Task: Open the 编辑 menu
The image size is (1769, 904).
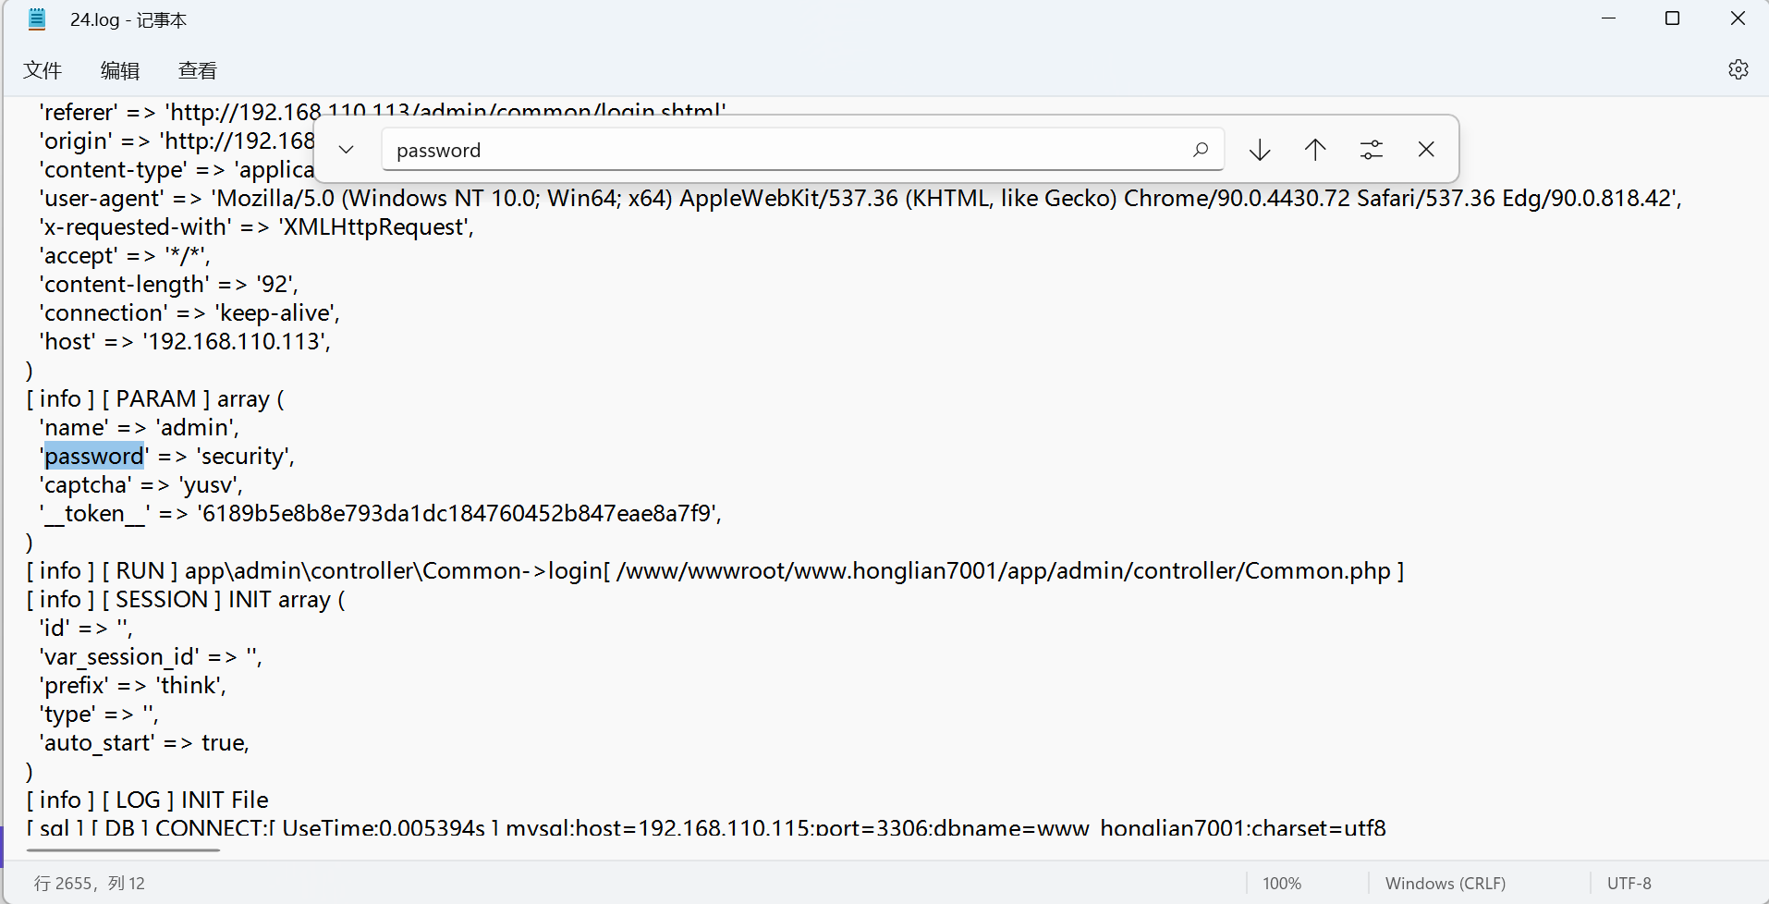Action: 120,70
